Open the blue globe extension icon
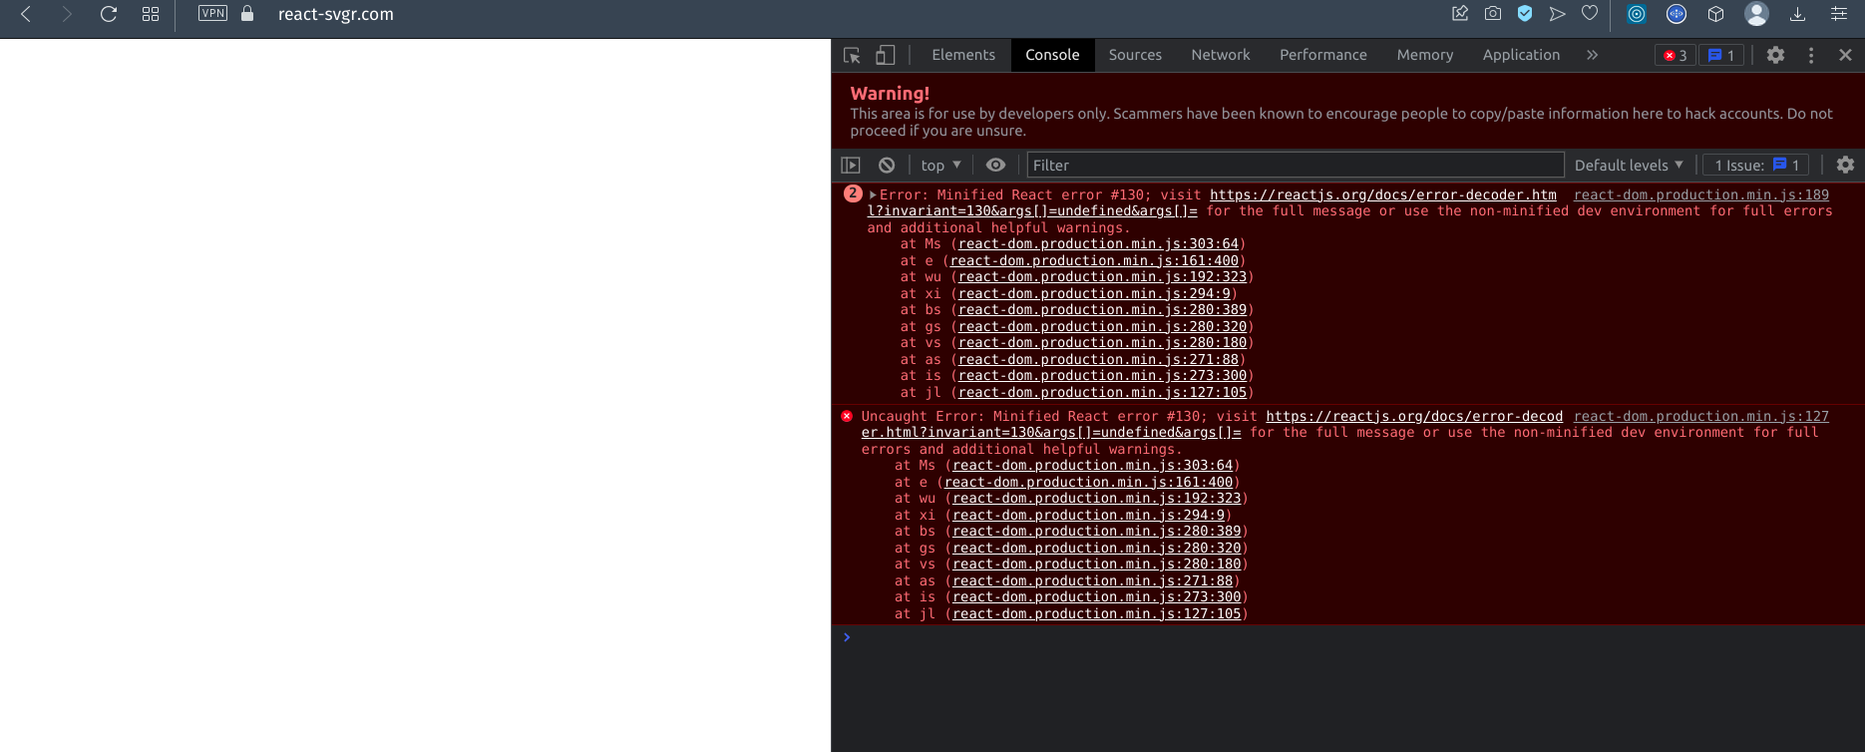Viewport: 1865px width, 752px height. (1677, 14)
